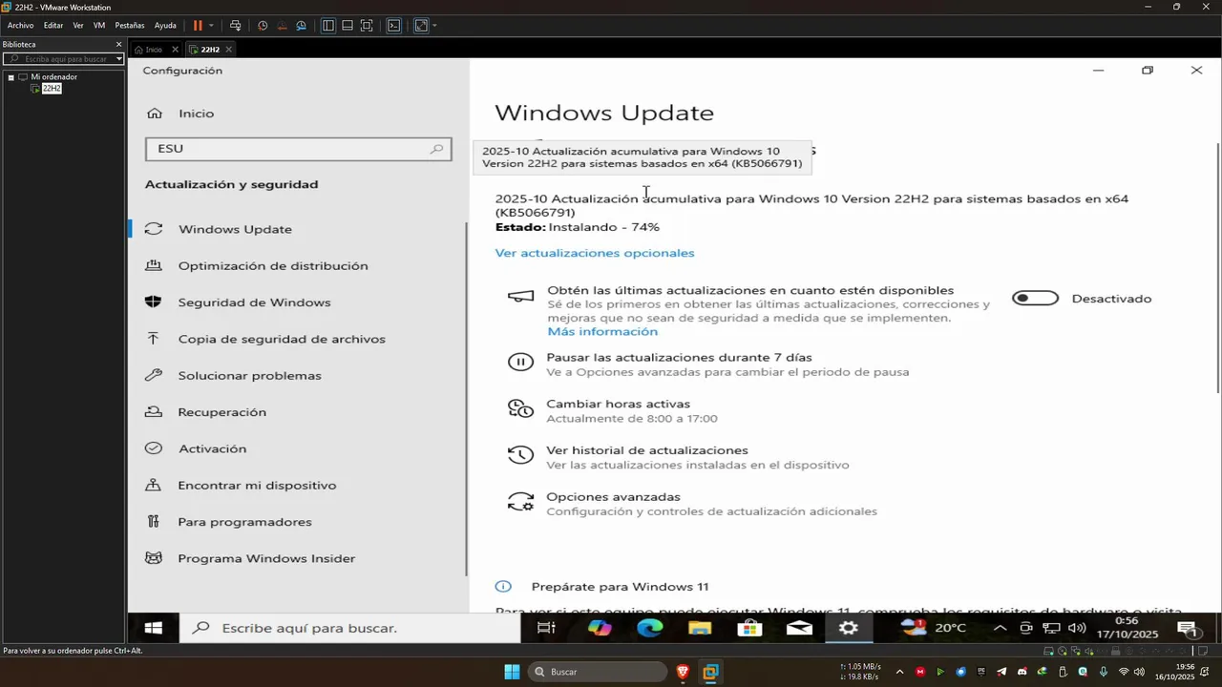Expand guest system tray hidden icons

[x=1000, y=628]
